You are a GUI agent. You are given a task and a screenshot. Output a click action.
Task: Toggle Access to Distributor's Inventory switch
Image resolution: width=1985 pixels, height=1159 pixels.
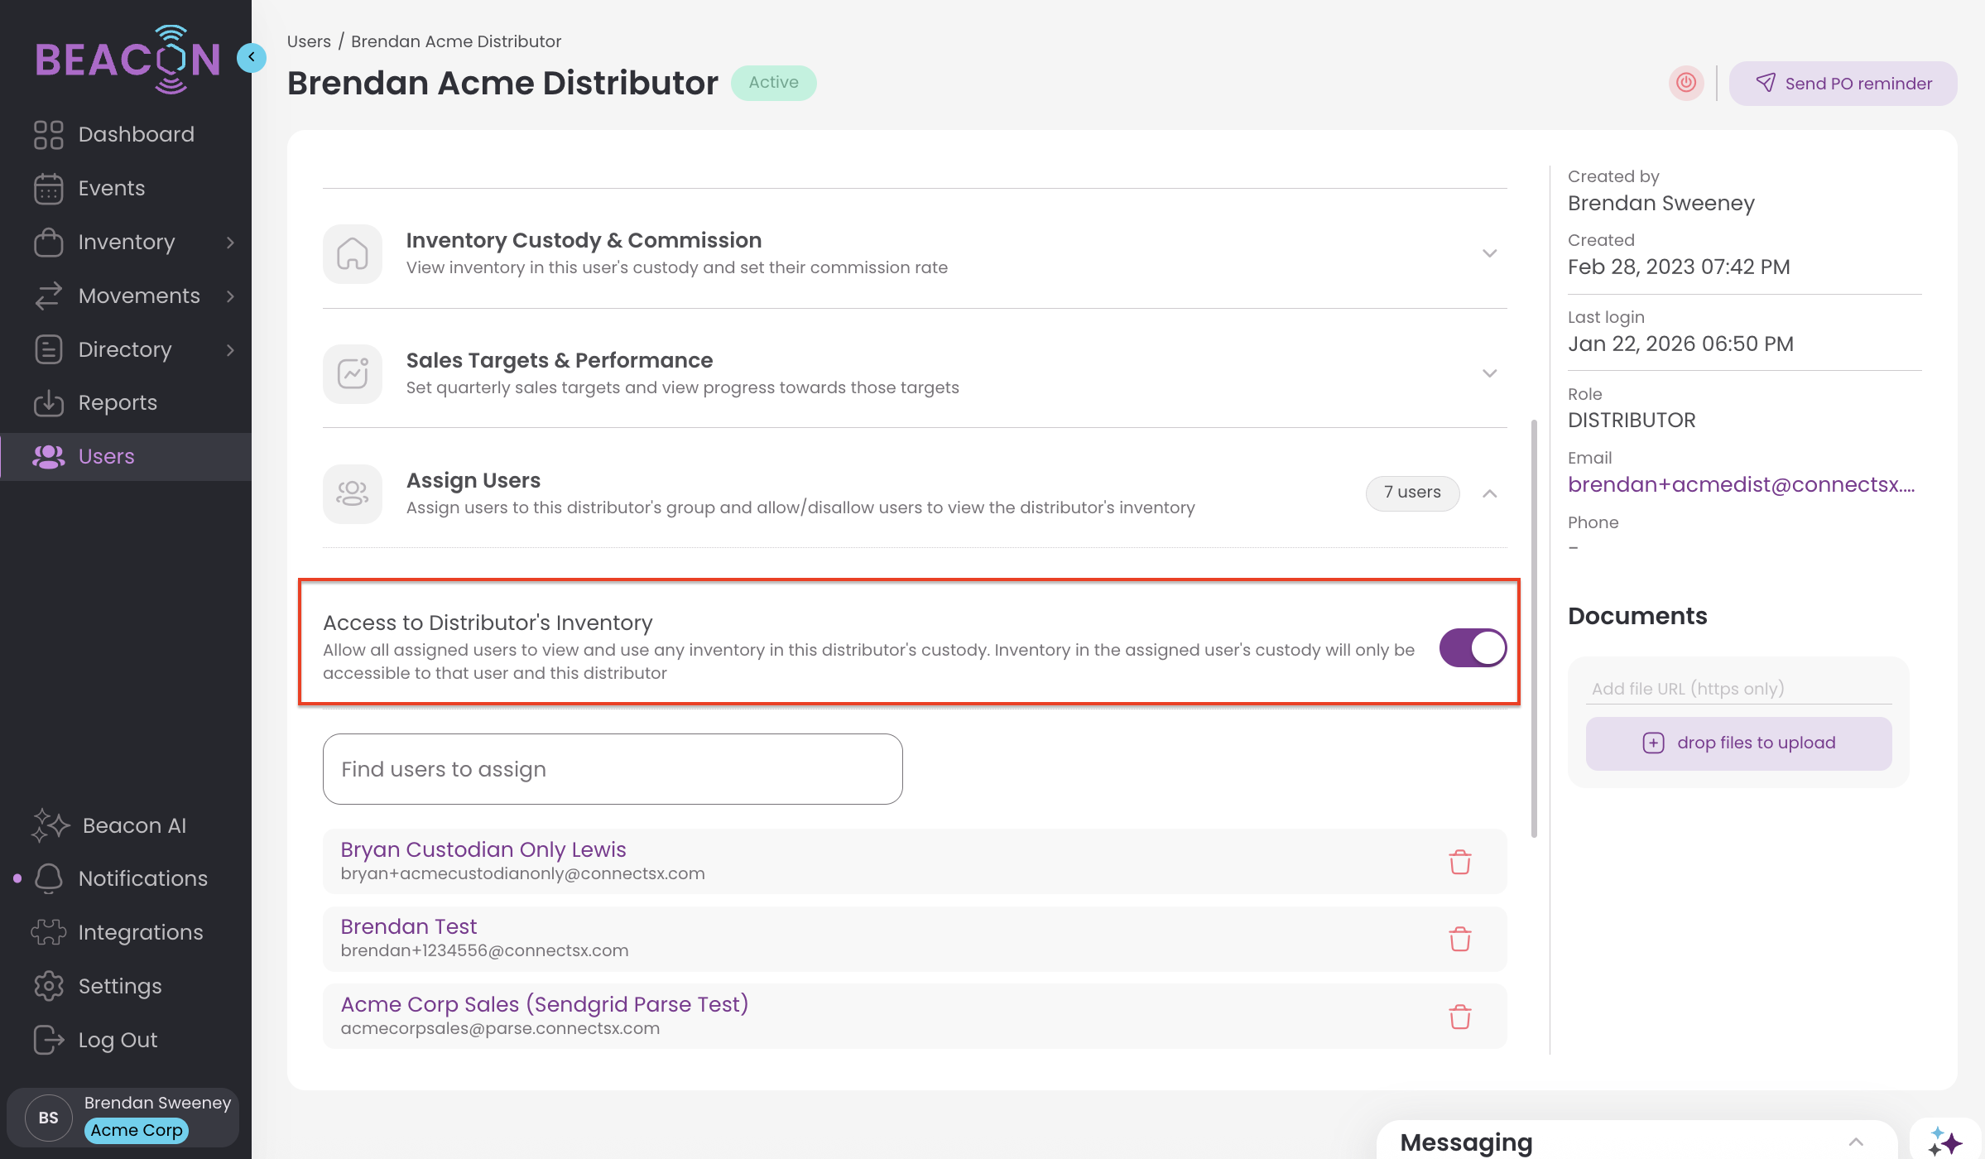point(1472,647)
